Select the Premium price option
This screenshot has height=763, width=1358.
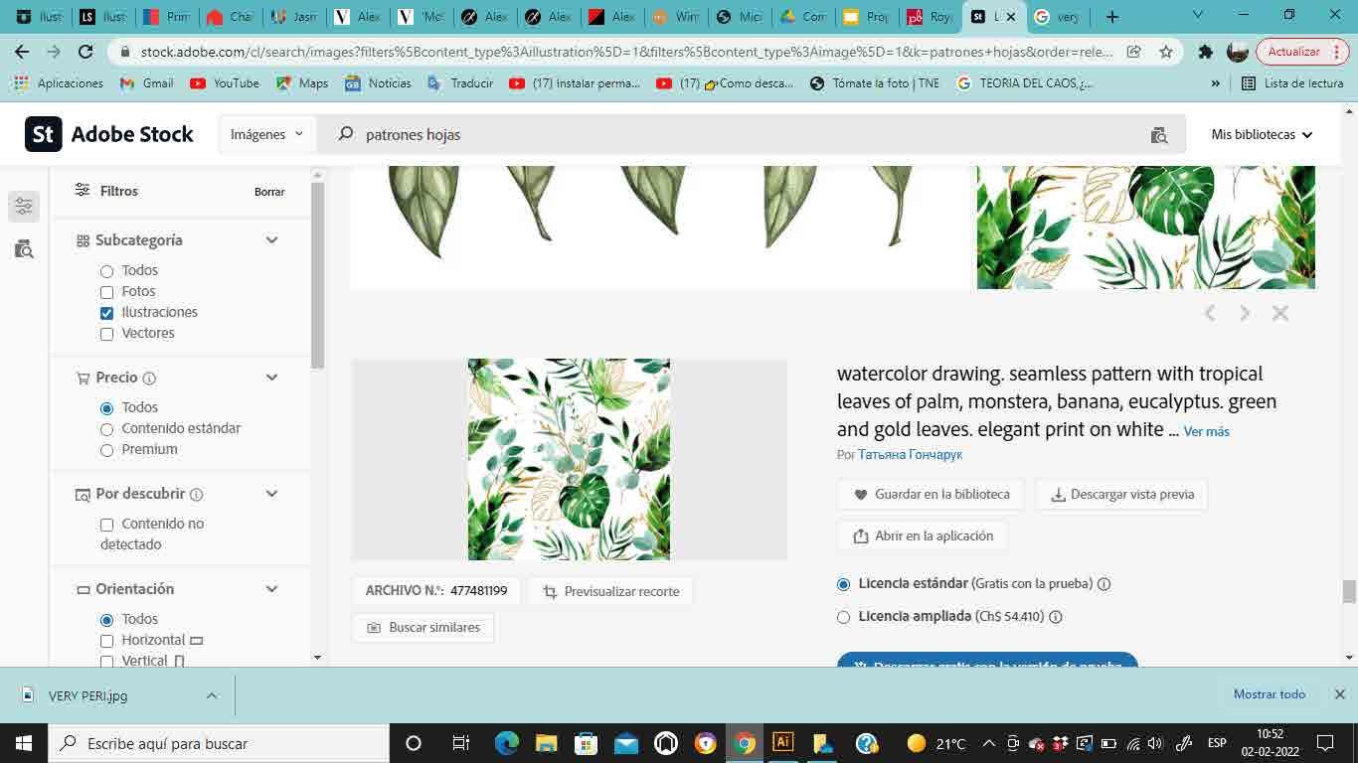[x=106, y=450]
